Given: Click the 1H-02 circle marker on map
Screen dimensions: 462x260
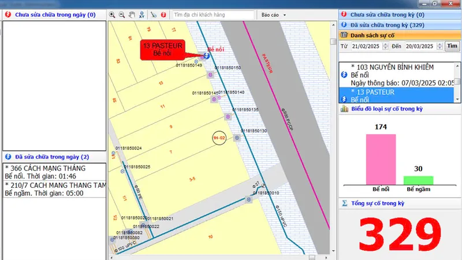Looking at the screenshot, I should pyautogui.click(x=219, y=138).
